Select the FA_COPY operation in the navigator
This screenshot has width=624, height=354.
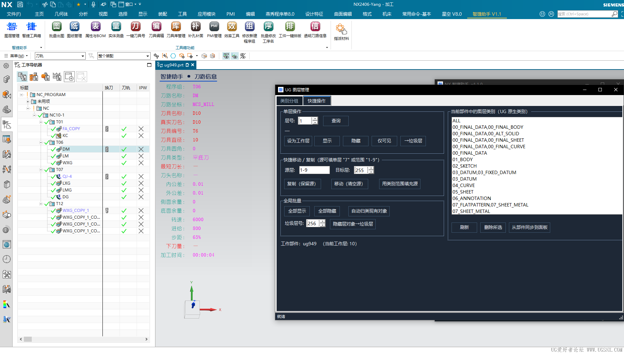click(x=71, y=129)
